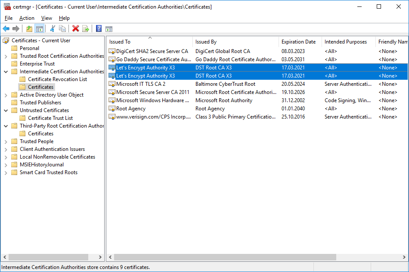409x272 pixels.
Task: Click expiration date '01.01.2040'
Action: pos(293,109)
